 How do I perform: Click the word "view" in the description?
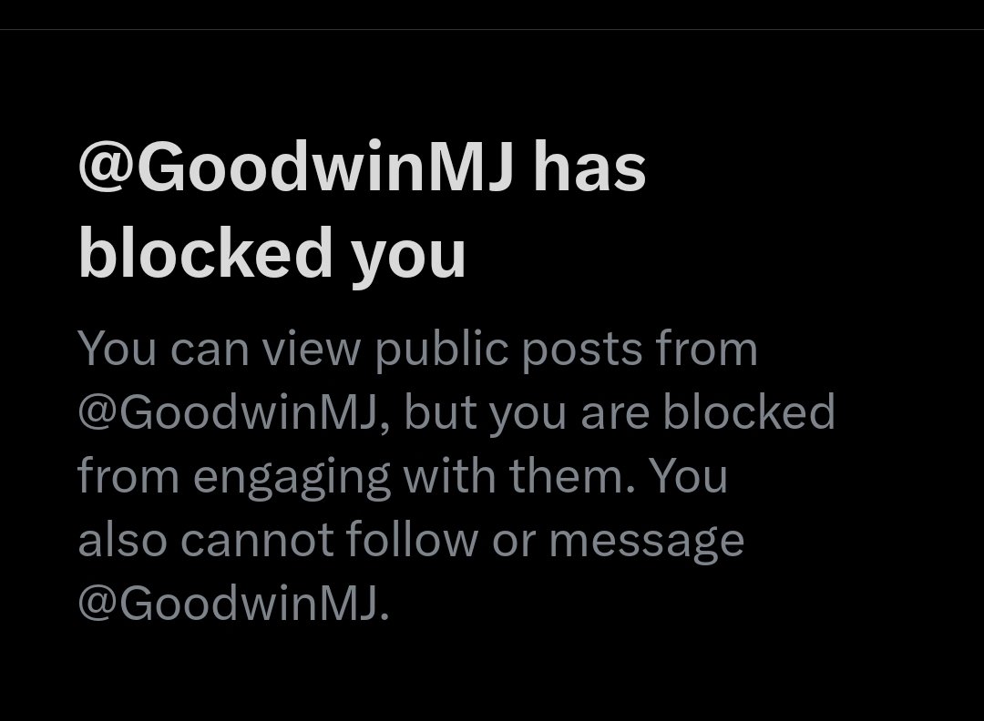click(x=312, y=348)
